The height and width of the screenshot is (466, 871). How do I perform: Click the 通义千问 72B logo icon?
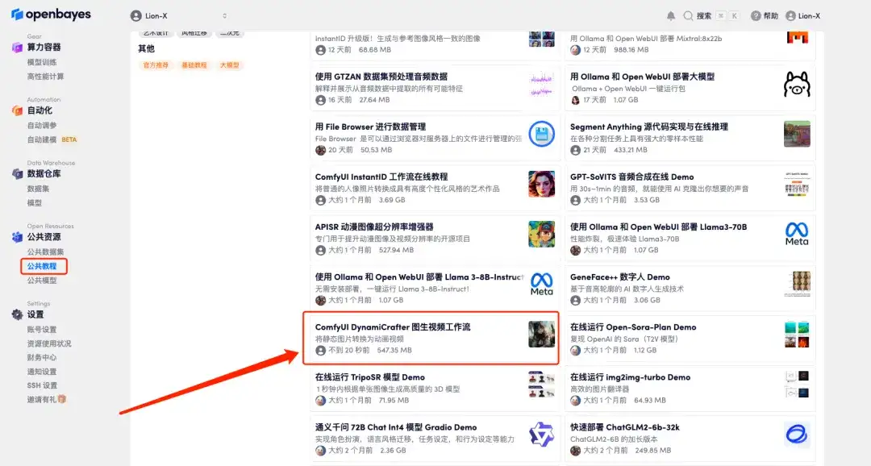pos(542,435)
